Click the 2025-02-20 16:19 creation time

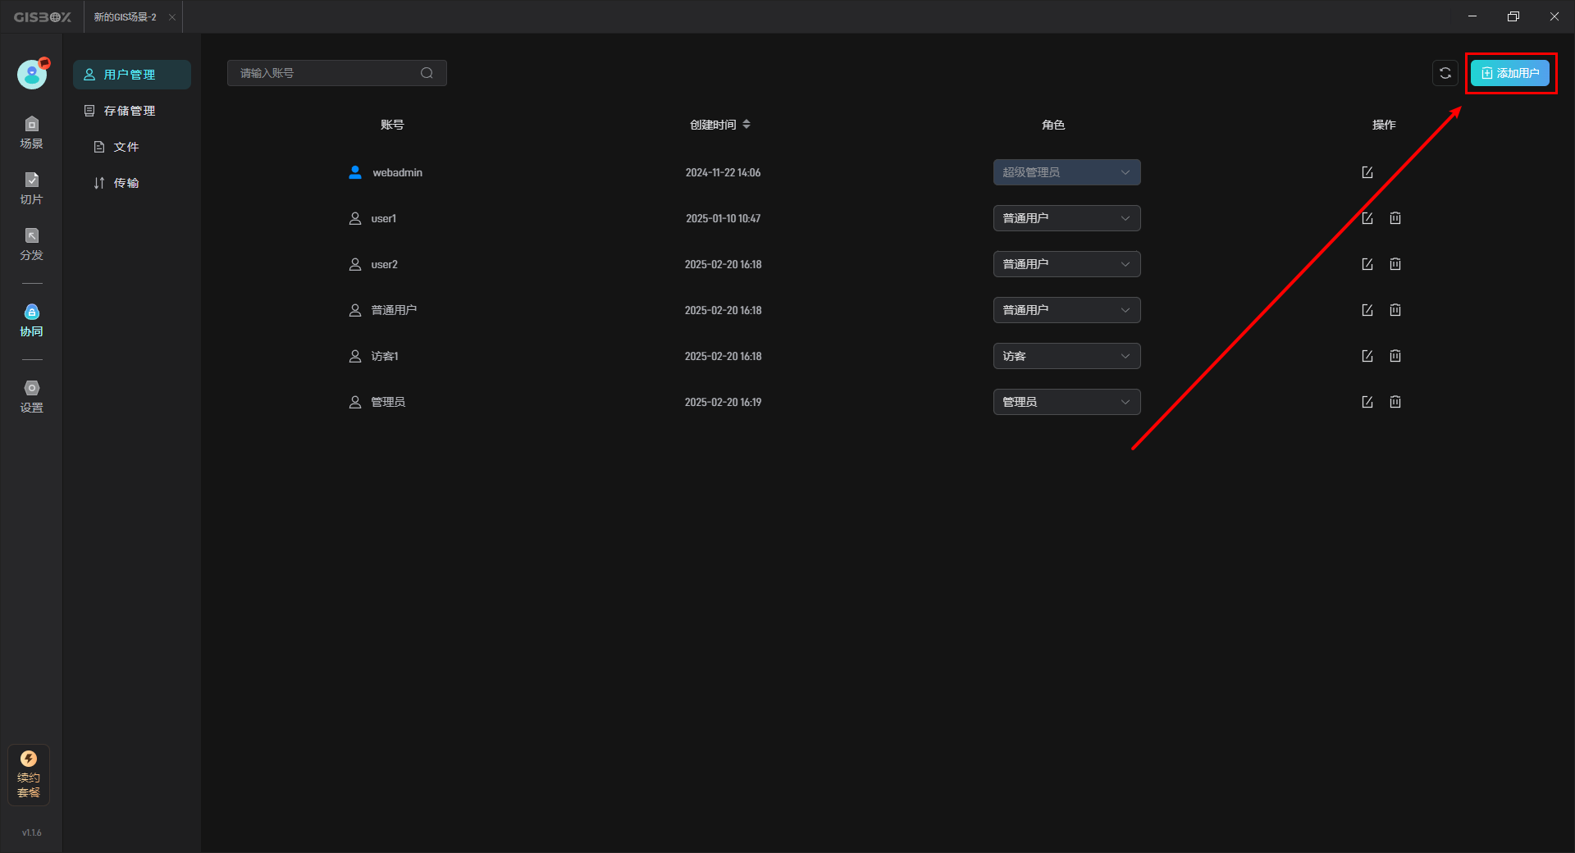point(724,402)
